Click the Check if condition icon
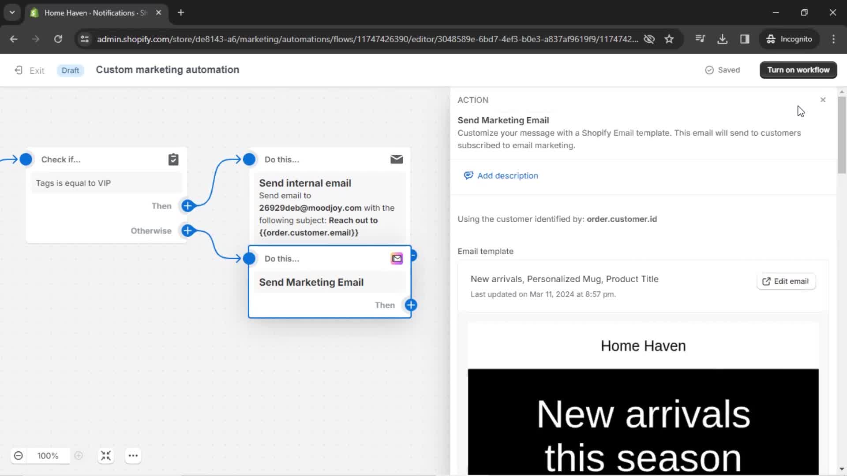 (x=173, y=159)
